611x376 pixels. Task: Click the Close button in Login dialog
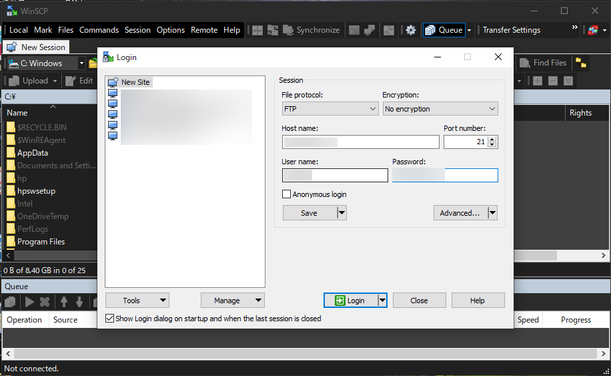[420, 301]
